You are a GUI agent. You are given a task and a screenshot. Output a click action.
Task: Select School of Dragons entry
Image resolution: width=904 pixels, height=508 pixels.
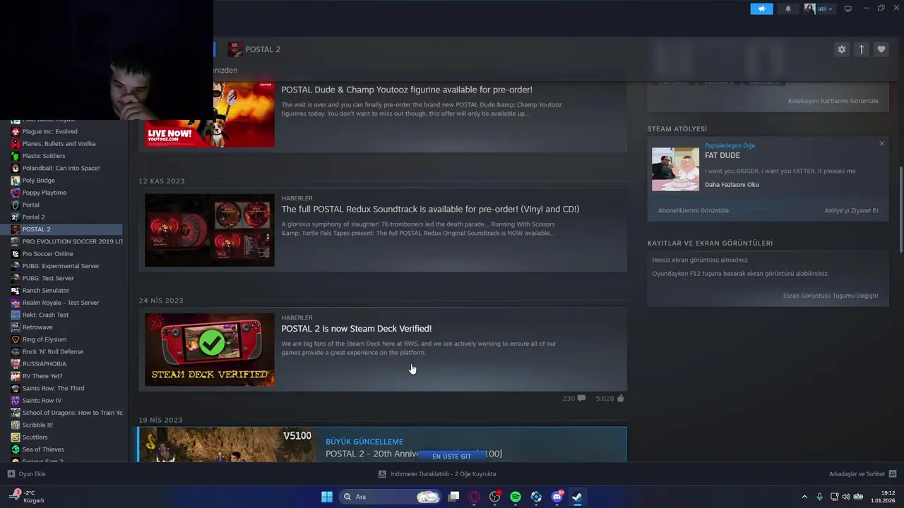pos(72,413)
